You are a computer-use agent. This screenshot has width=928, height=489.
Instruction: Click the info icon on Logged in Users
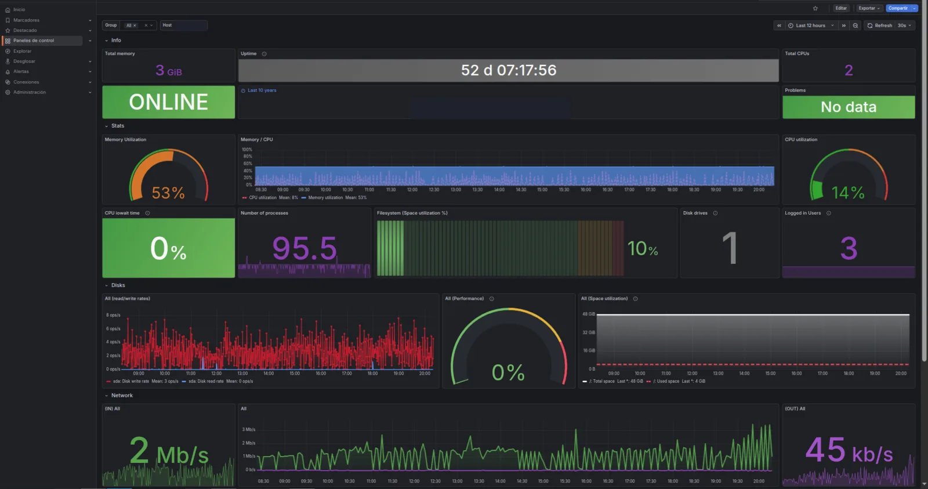[829, 213]
